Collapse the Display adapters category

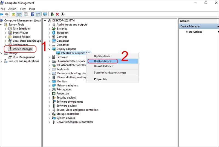pyautogui.click(x=49, y=49)
